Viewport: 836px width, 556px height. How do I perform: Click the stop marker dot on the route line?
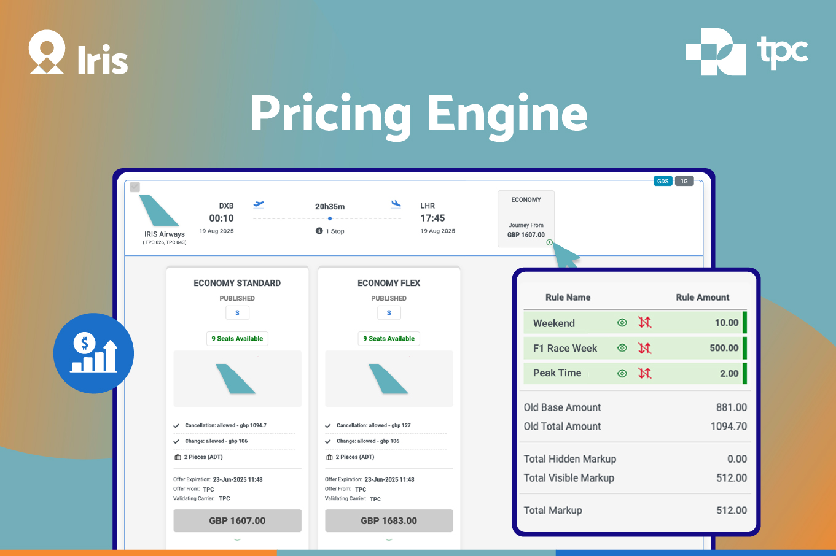pyautogui.click(x=330, y=218)
